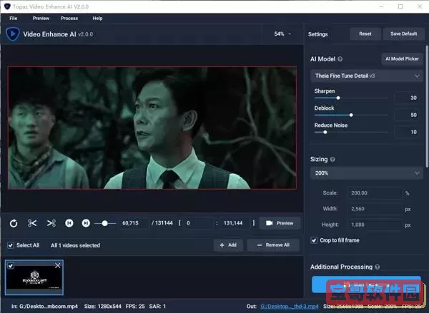Click the Video Enhance AI shield logo
The width and height of the screenshot is (429, 313).
(13, 34)
